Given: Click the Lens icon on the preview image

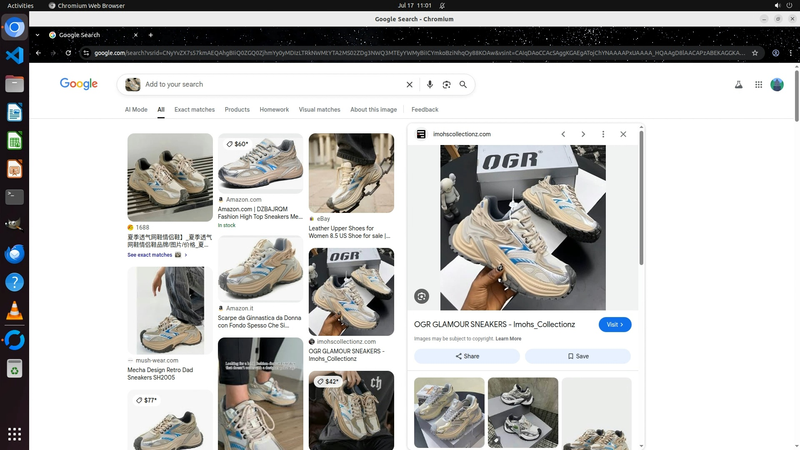Looking at the screenshot, I should 421,296.
